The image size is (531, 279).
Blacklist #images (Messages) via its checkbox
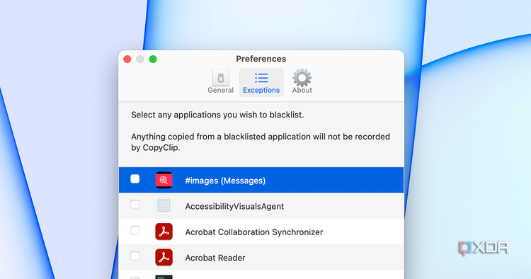(x=135, y=178)
